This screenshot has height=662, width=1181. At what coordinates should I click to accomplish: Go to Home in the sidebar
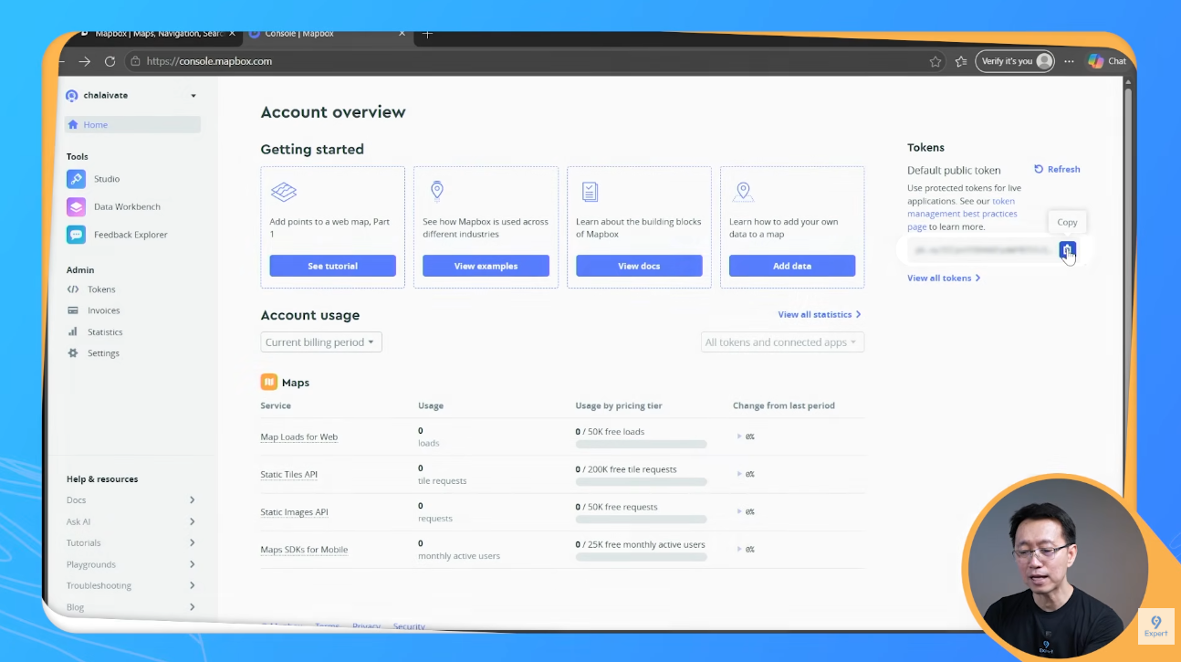(132, 125)
